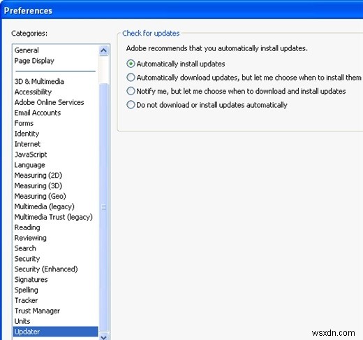This screenshot has width=363, height=340.
Task: Select the Reading category
Action: 27,227
